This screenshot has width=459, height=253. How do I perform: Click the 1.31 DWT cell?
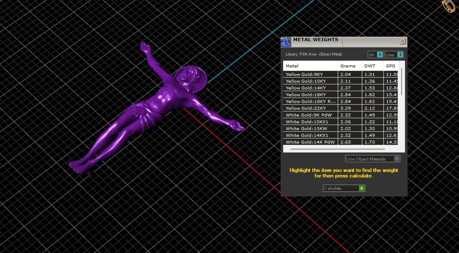coord(372,74)
